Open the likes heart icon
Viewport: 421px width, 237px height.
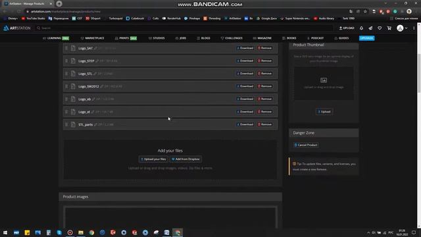coord(380,28)
